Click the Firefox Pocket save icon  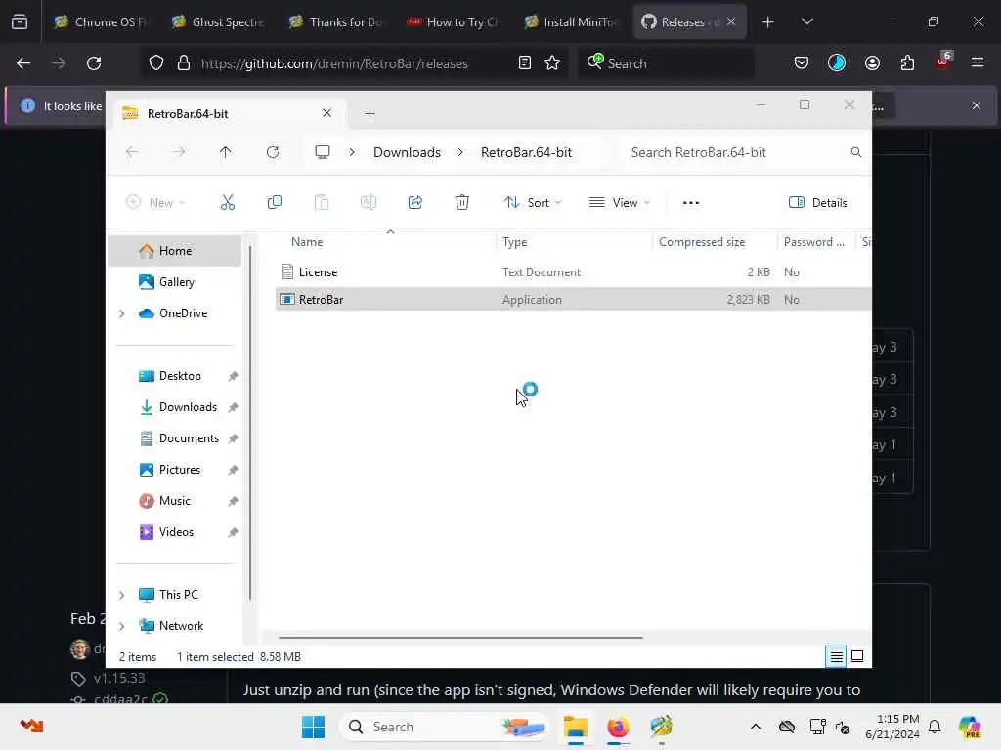(802, 62)
